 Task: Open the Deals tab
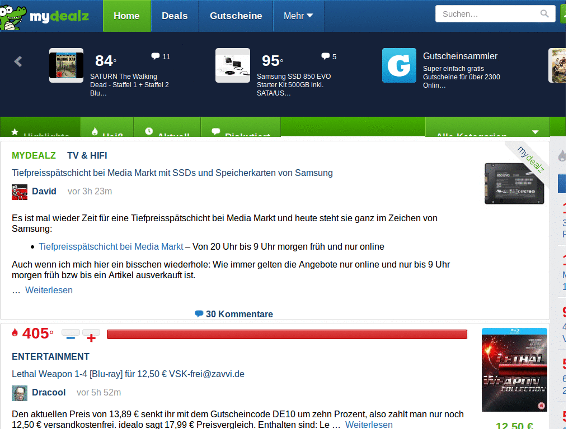(x=175, y=16)
